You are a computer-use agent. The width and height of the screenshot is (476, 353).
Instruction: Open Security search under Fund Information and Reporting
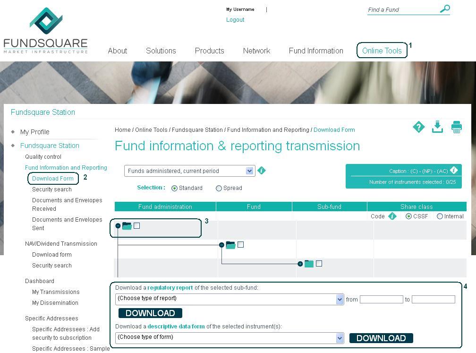(52, 189)
